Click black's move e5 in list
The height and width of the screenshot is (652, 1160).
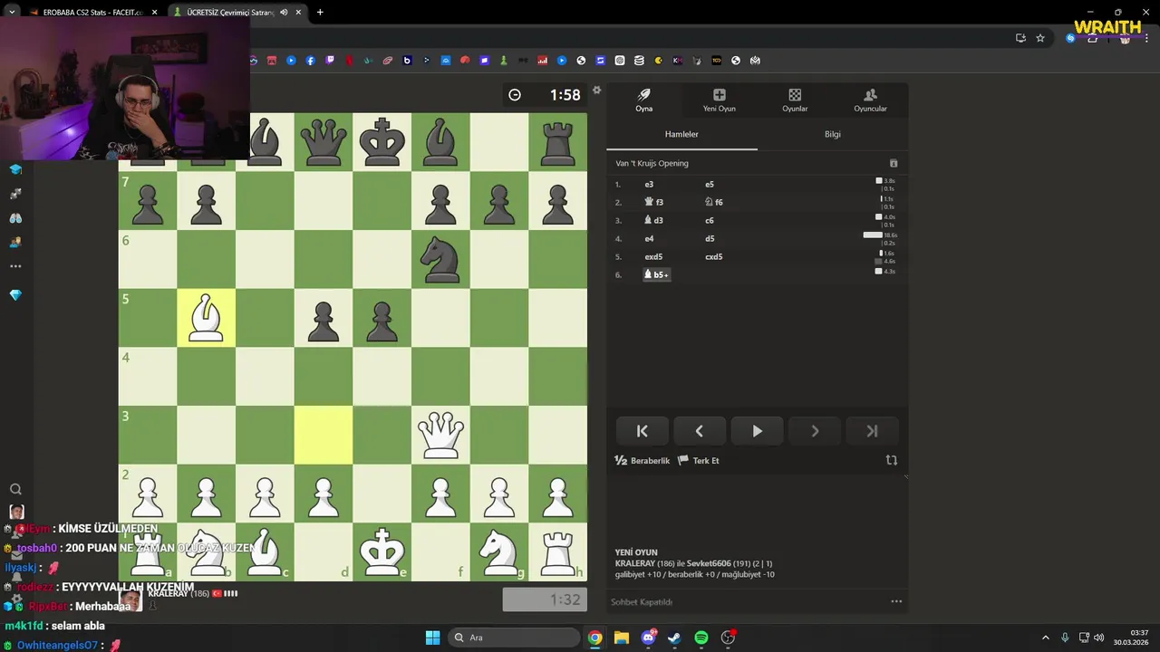[x=710, y=184]
